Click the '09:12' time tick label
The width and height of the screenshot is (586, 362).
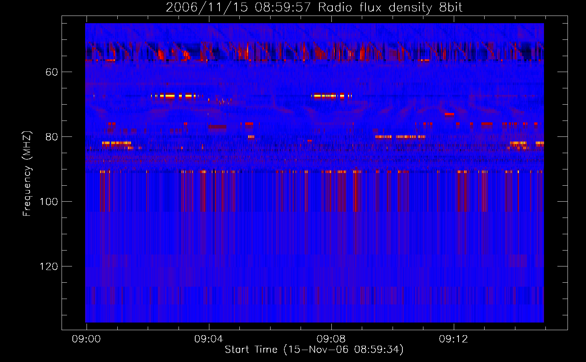[453, 339]
